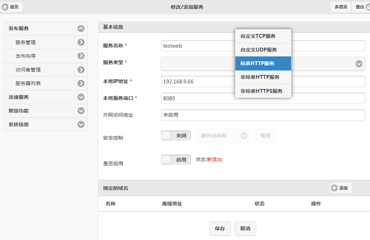Click the arrow icon beside 服务管理
Image resolution: width=370 pixels, height=240 pixels.
tap(81, 42)
